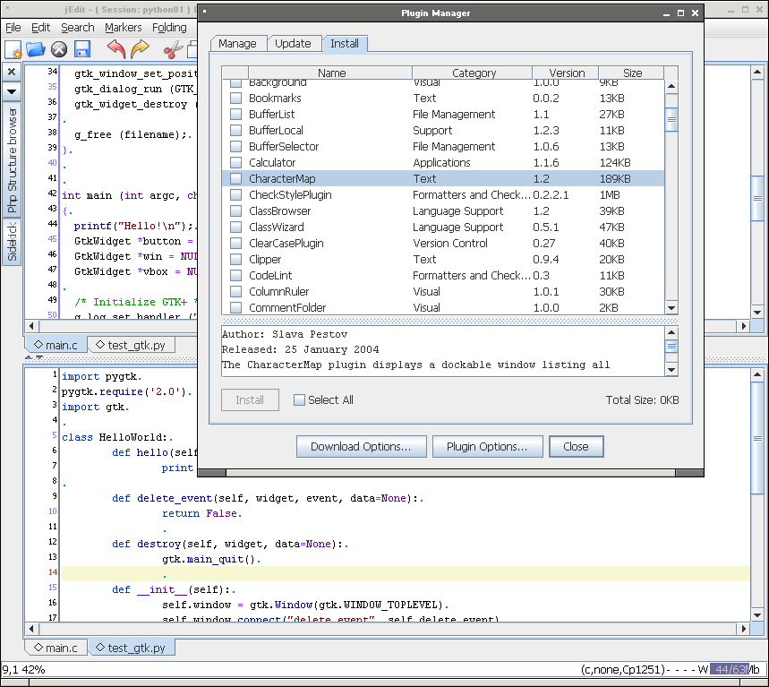Click the Close buffer toolbar icon

(x=59, y=49)
